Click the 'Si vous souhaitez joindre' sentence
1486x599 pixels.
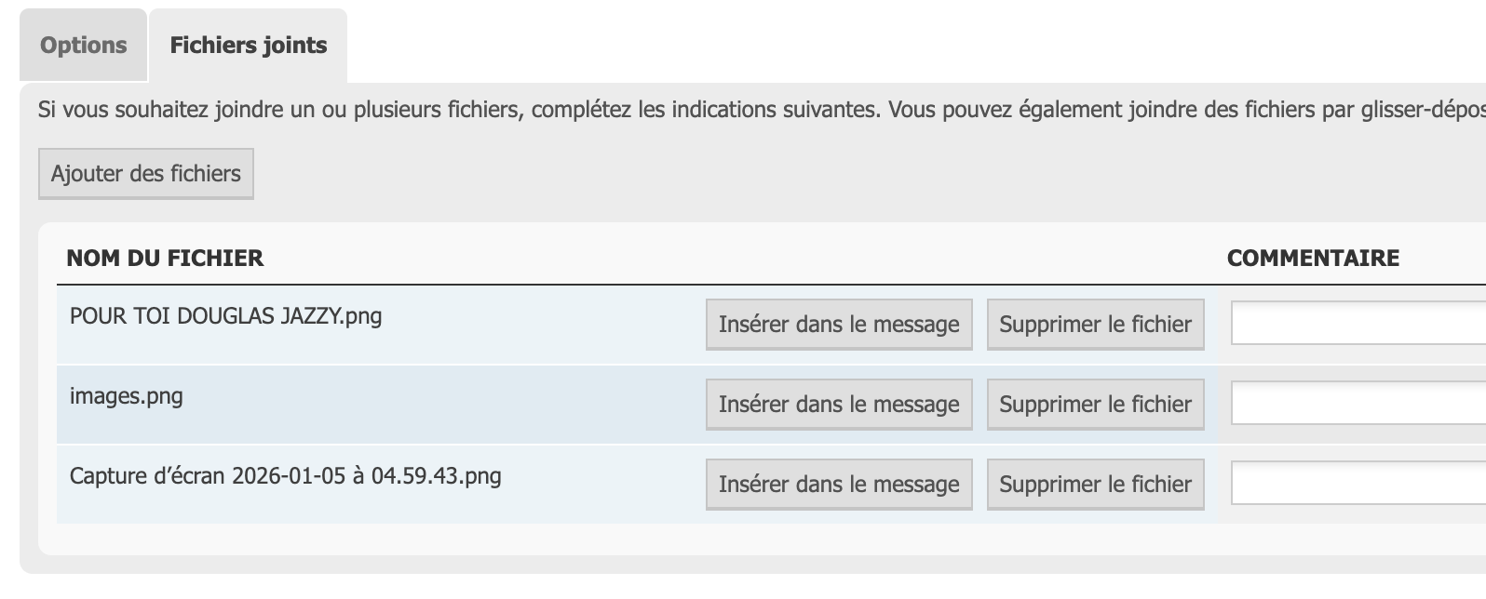point(456,110)
